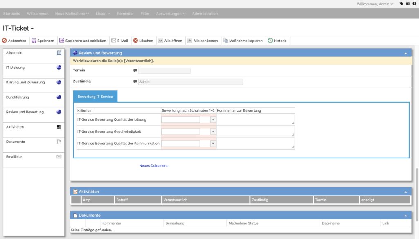The image size is (419, 239).
Task: Open the Filter menu item
Action: 145,14
